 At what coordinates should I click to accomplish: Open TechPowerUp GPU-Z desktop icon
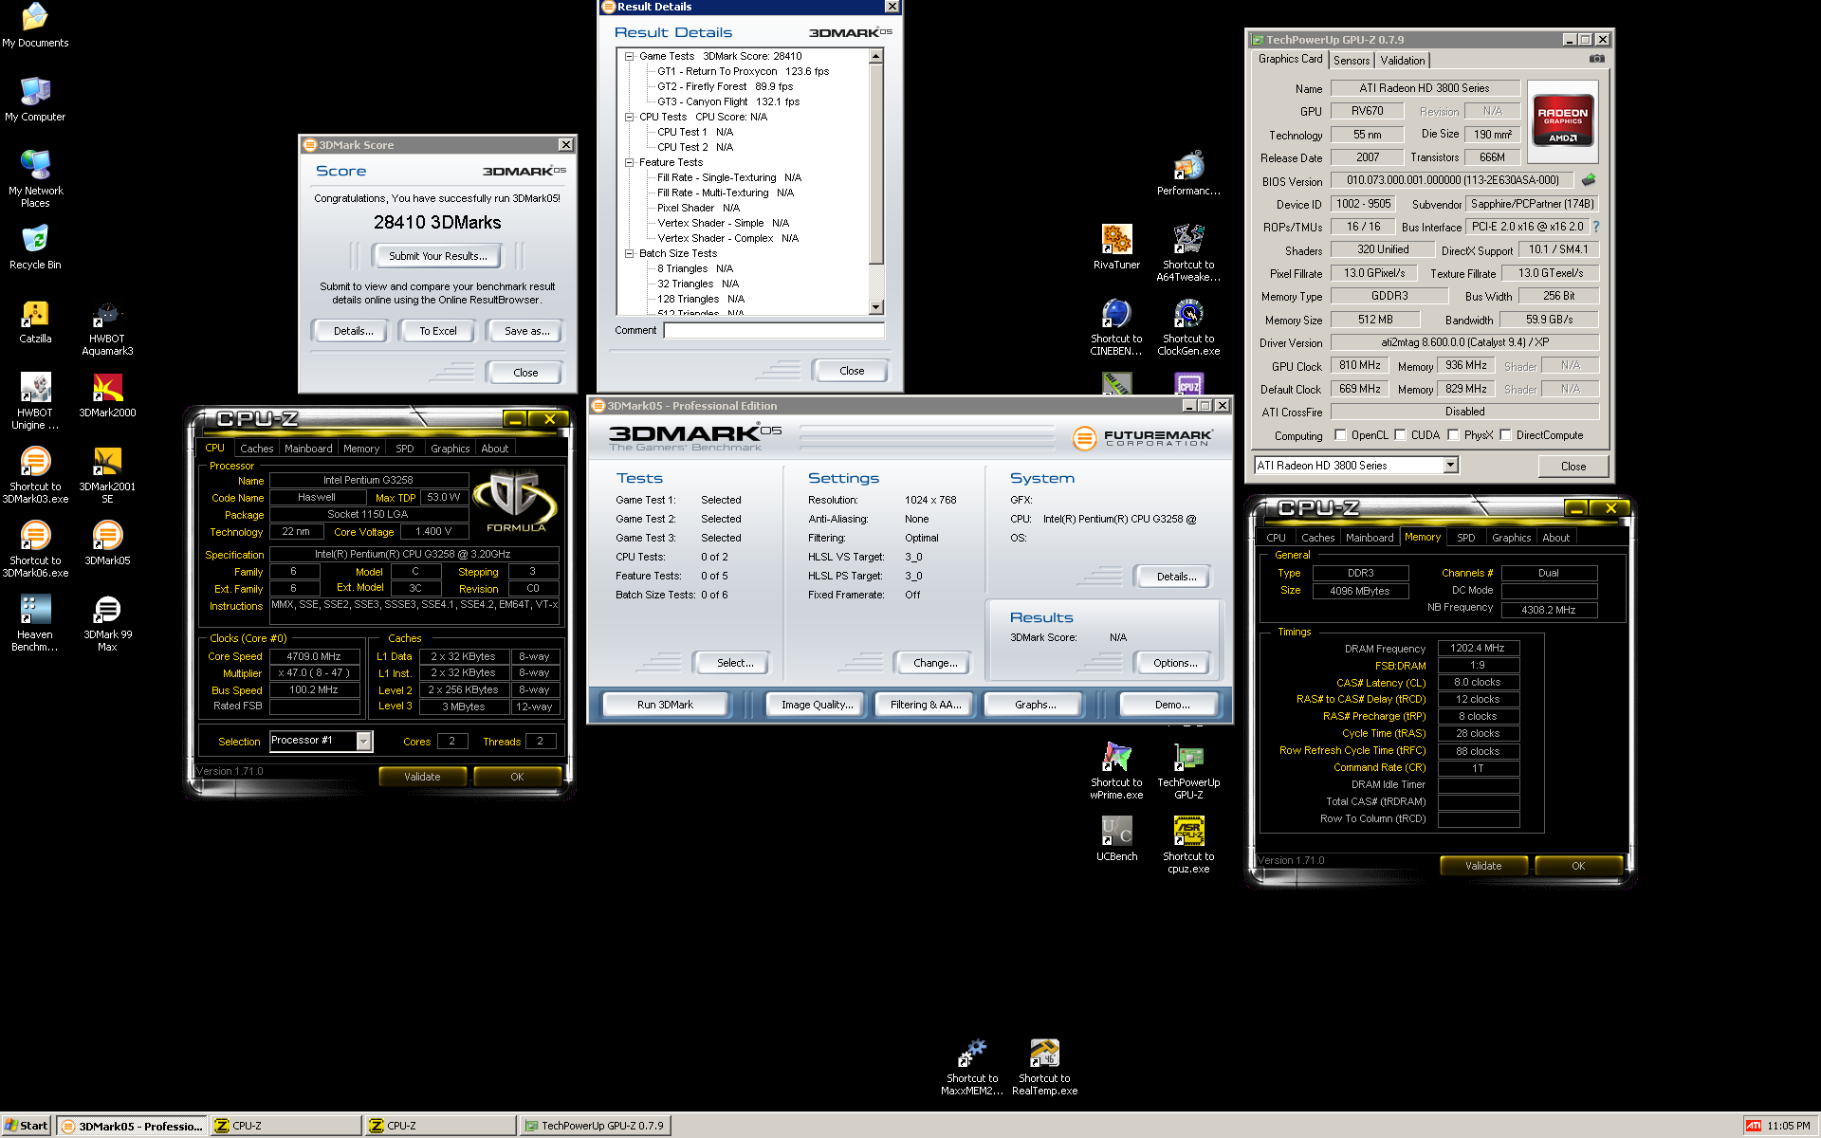pos(1188,771)
